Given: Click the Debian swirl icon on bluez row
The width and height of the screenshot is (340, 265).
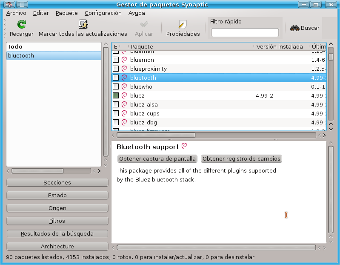Looking at the screenshot, I should tap(124, 95).
